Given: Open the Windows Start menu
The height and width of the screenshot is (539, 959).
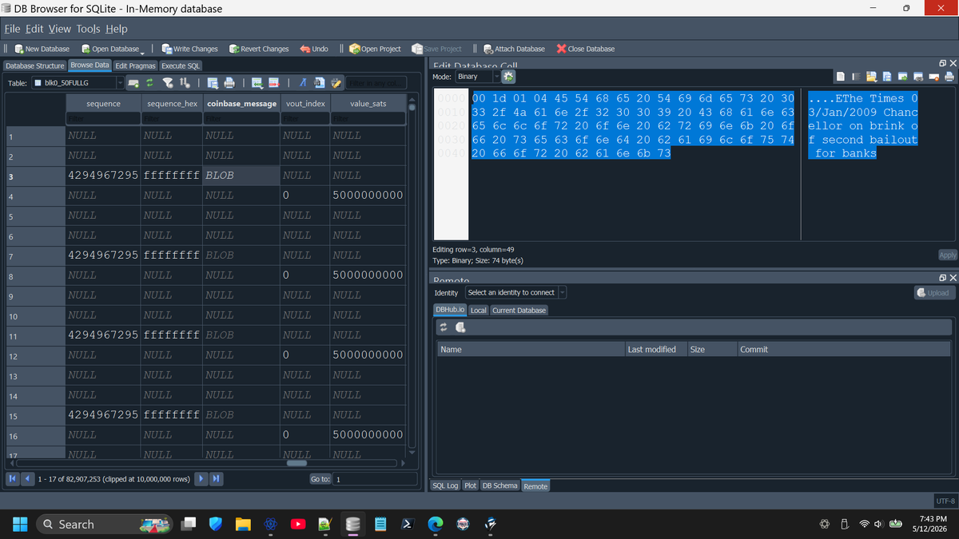Looking at the screenshot, I should tap(20, 524).
